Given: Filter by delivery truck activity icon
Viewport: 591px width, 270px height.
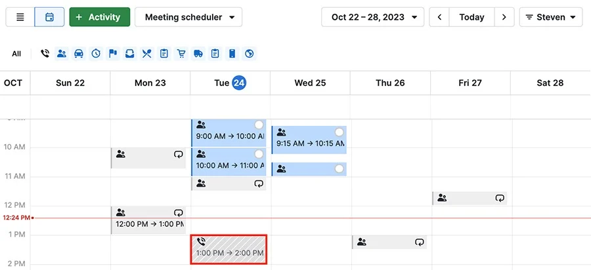Looking at the screenshot, I should coord(198,54).
